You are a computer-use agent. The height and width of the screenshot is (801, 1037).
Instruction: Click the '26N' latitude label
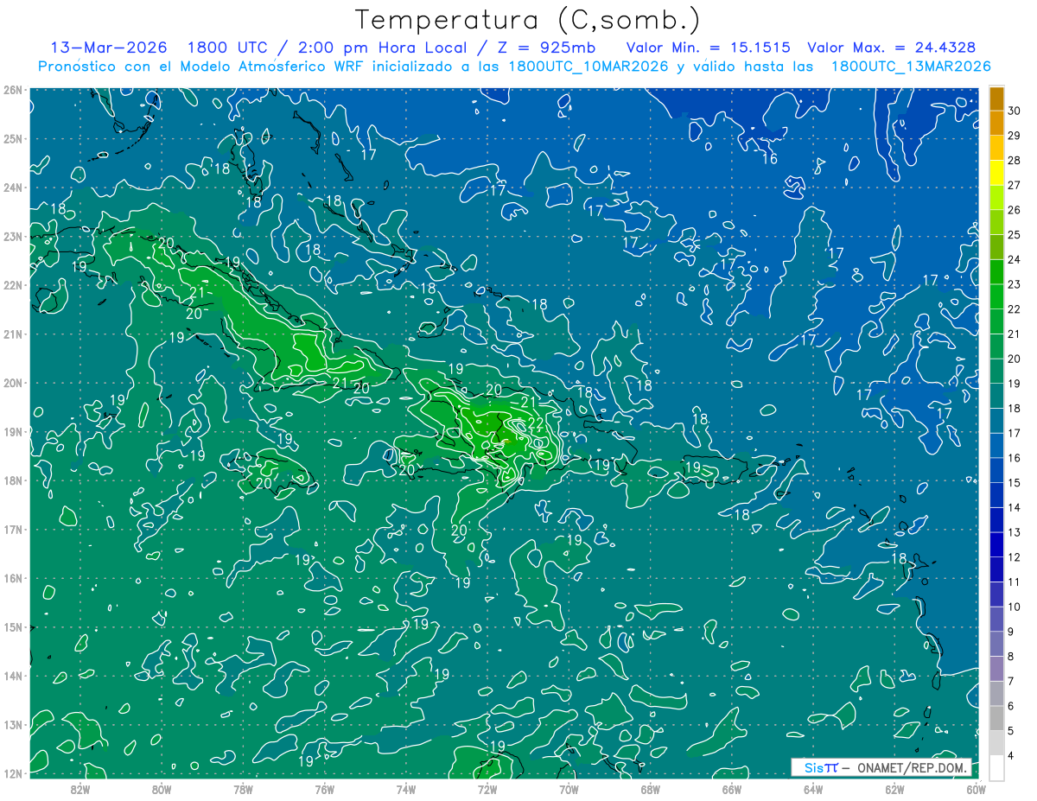click(x=12, y=90)
